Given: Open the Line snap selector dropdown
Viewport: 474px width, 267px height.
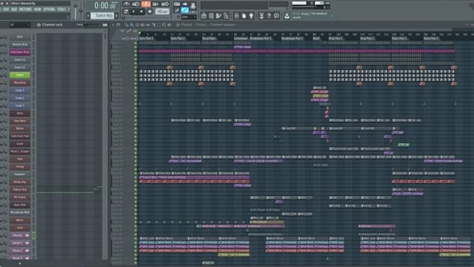Looking at the screenshot, I should coord(189,17).
